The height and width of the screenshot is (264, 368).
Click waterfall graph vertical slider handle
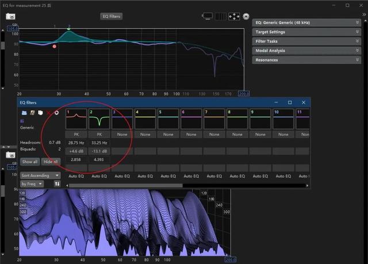[3, 191]
